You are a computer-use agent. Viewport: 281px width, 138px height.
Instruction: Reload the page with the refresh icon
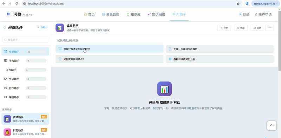click(17, 4)
